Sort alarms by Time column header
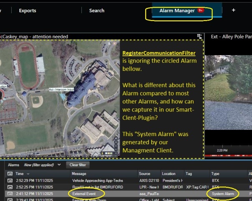 tap(20, 173)
